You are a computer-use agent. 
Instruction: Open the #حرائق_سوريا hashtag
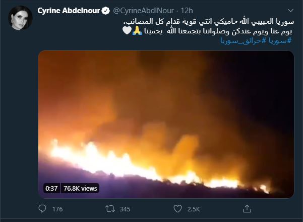244,41
